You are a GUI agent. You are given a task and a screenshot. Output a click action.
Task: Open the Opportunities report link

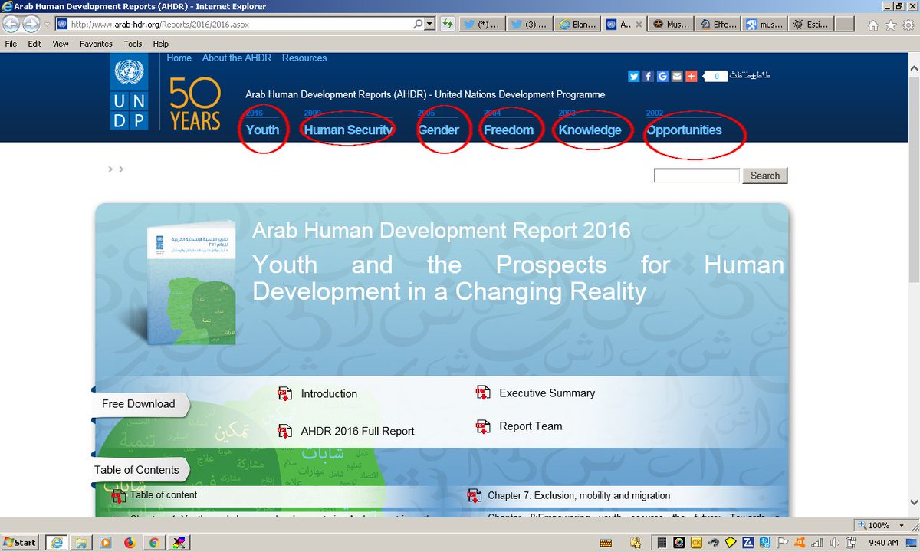684,130
